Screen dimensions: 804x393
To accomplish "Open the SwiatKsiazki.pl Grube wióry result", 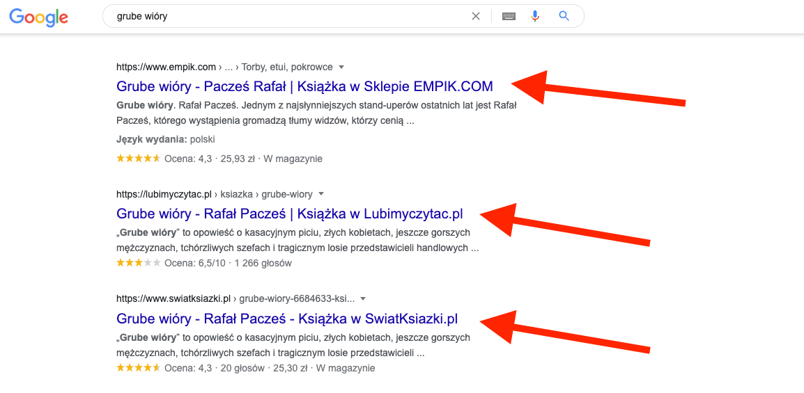I will click(x=287, y=319).
